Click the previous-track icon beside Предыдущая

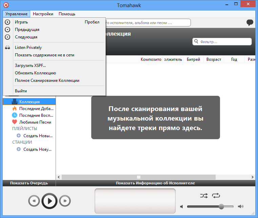[7, 30]
